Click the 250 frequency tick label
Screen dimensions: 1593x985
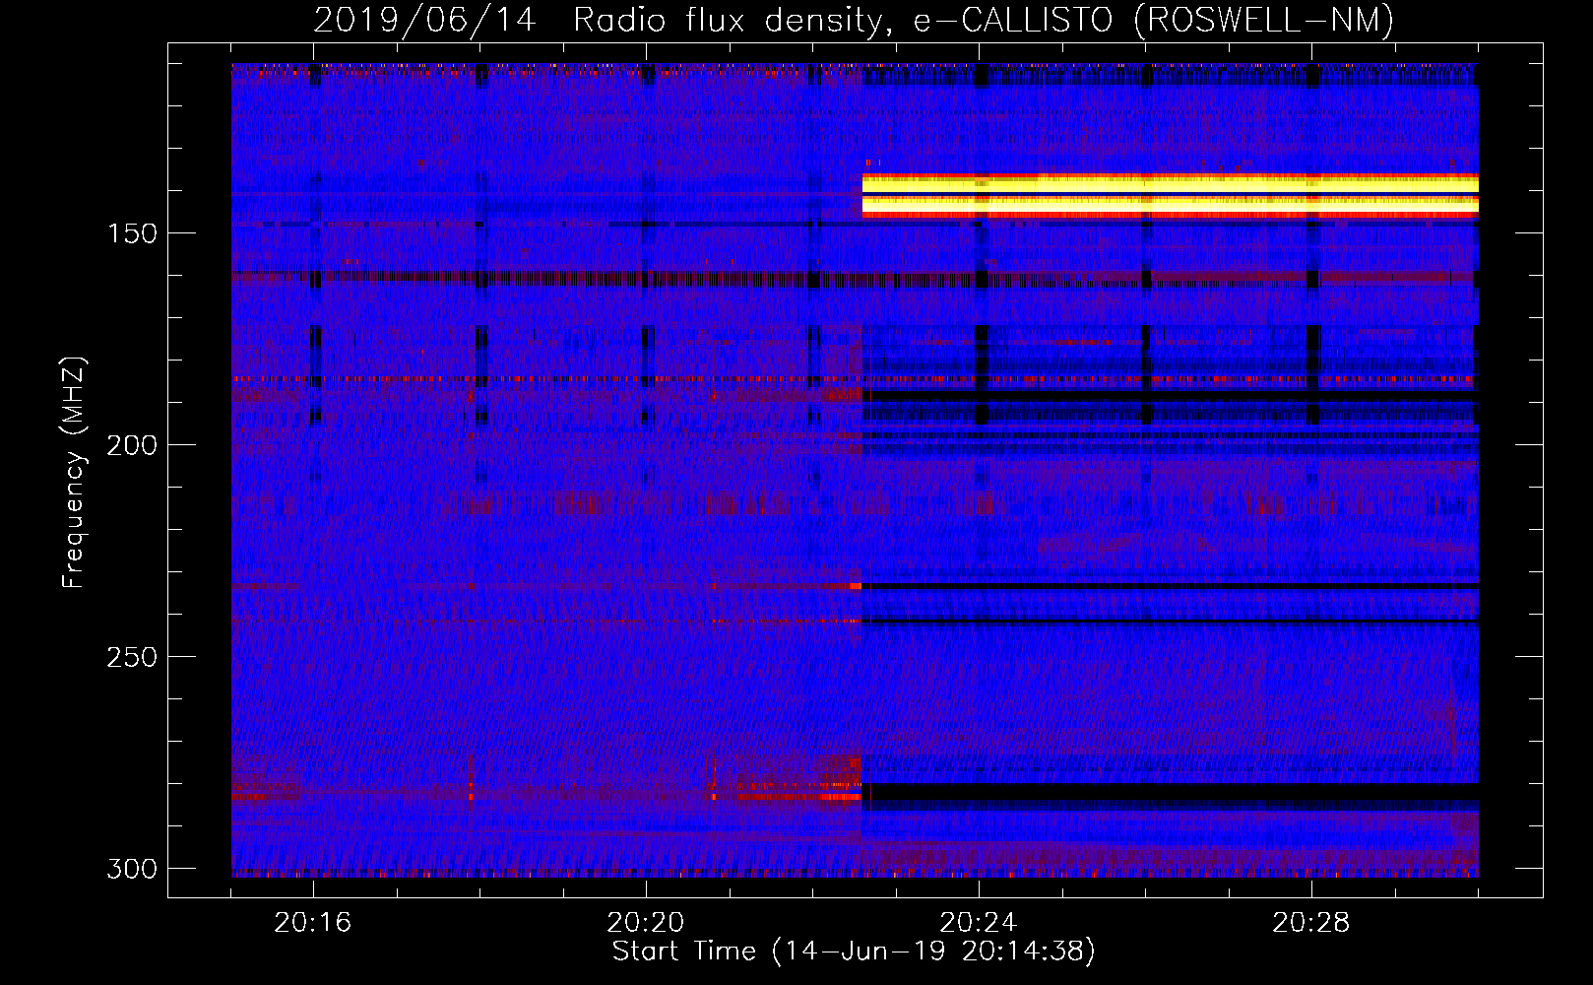132,657
